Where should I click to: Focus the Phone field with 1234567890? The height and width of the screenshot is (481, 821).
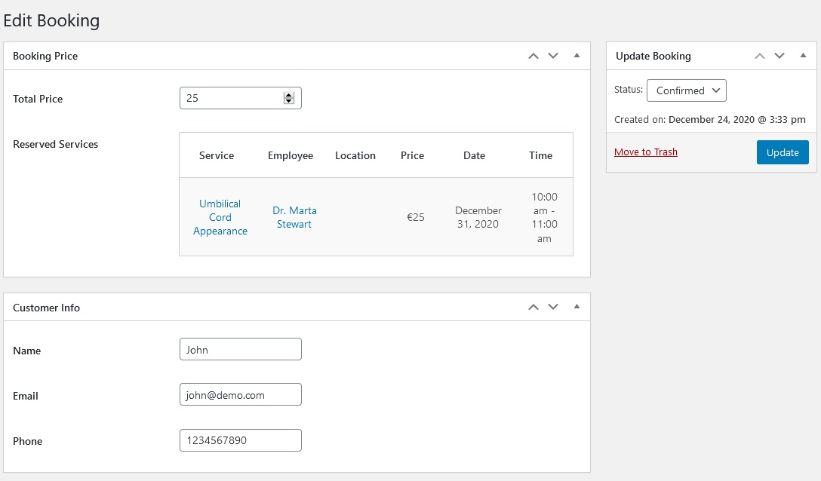click(x=240, y=440)
